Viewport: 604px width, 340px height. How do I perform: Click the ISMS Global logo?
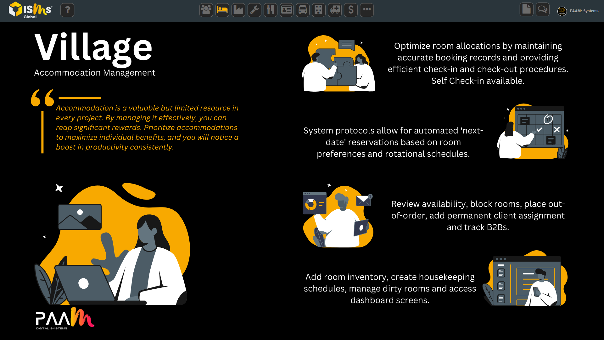(31, 10)
